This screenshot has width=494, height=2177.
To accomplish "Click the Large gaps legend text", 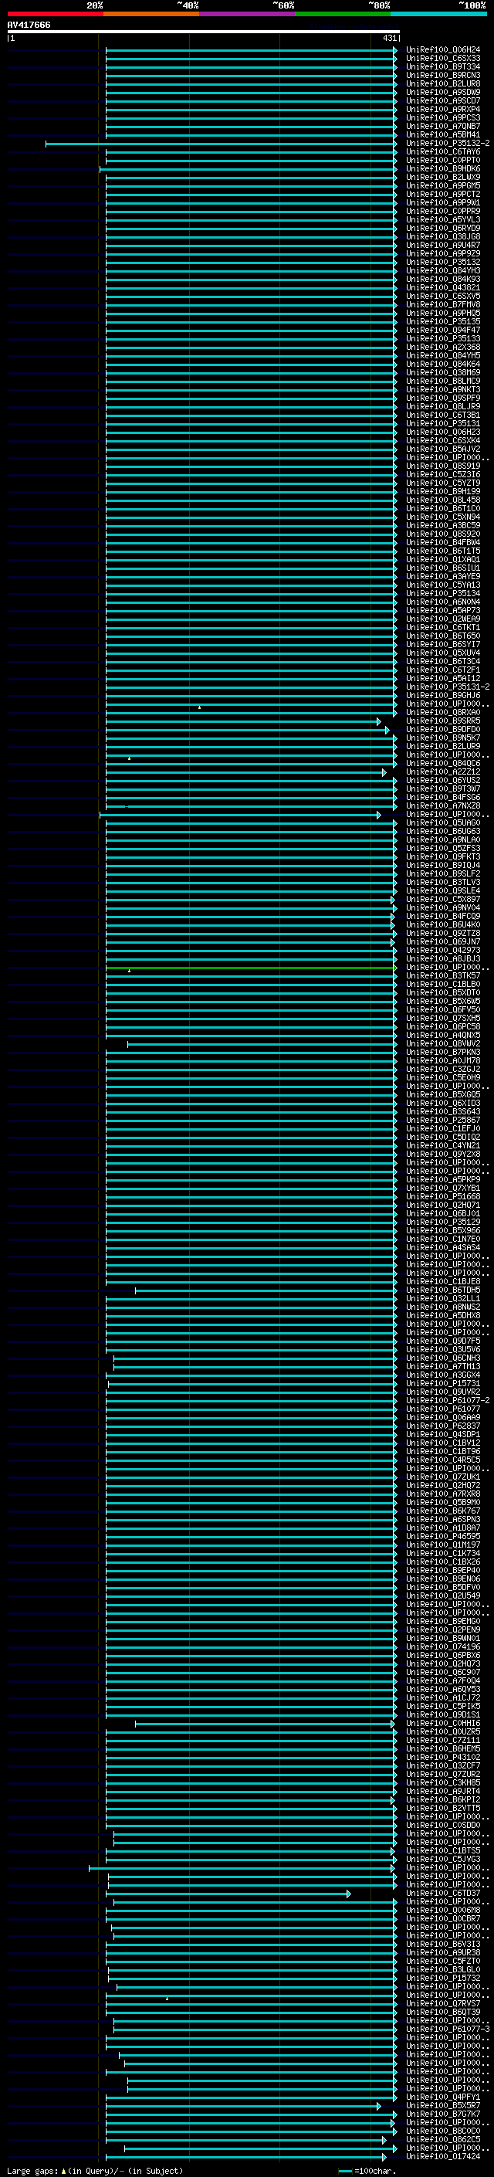I will click(33, 2171).
